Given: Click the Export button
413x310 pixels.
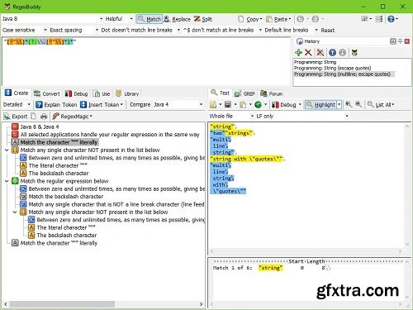Looking at the screenshot, I should pyautogui.click(x=16, y=117).
